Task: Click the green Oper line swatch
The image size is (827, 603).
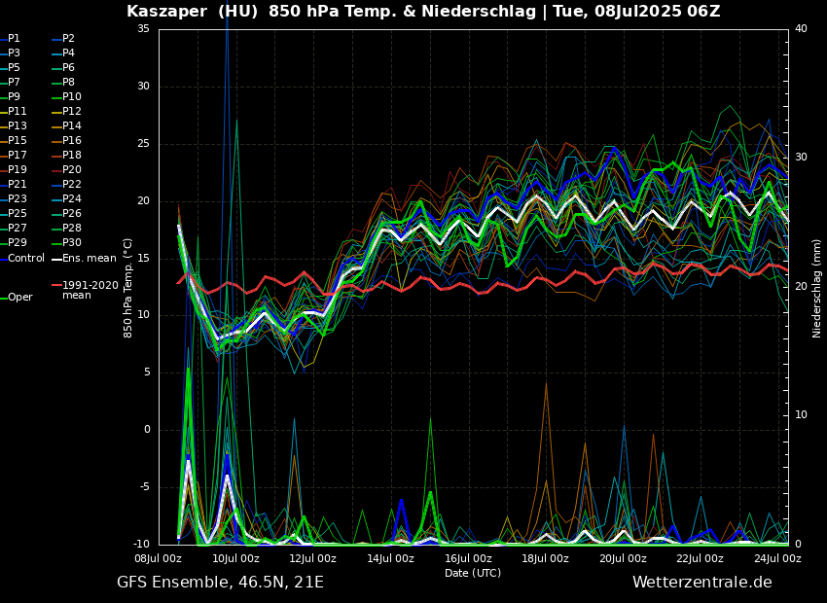Action: [x=3, y=298]
